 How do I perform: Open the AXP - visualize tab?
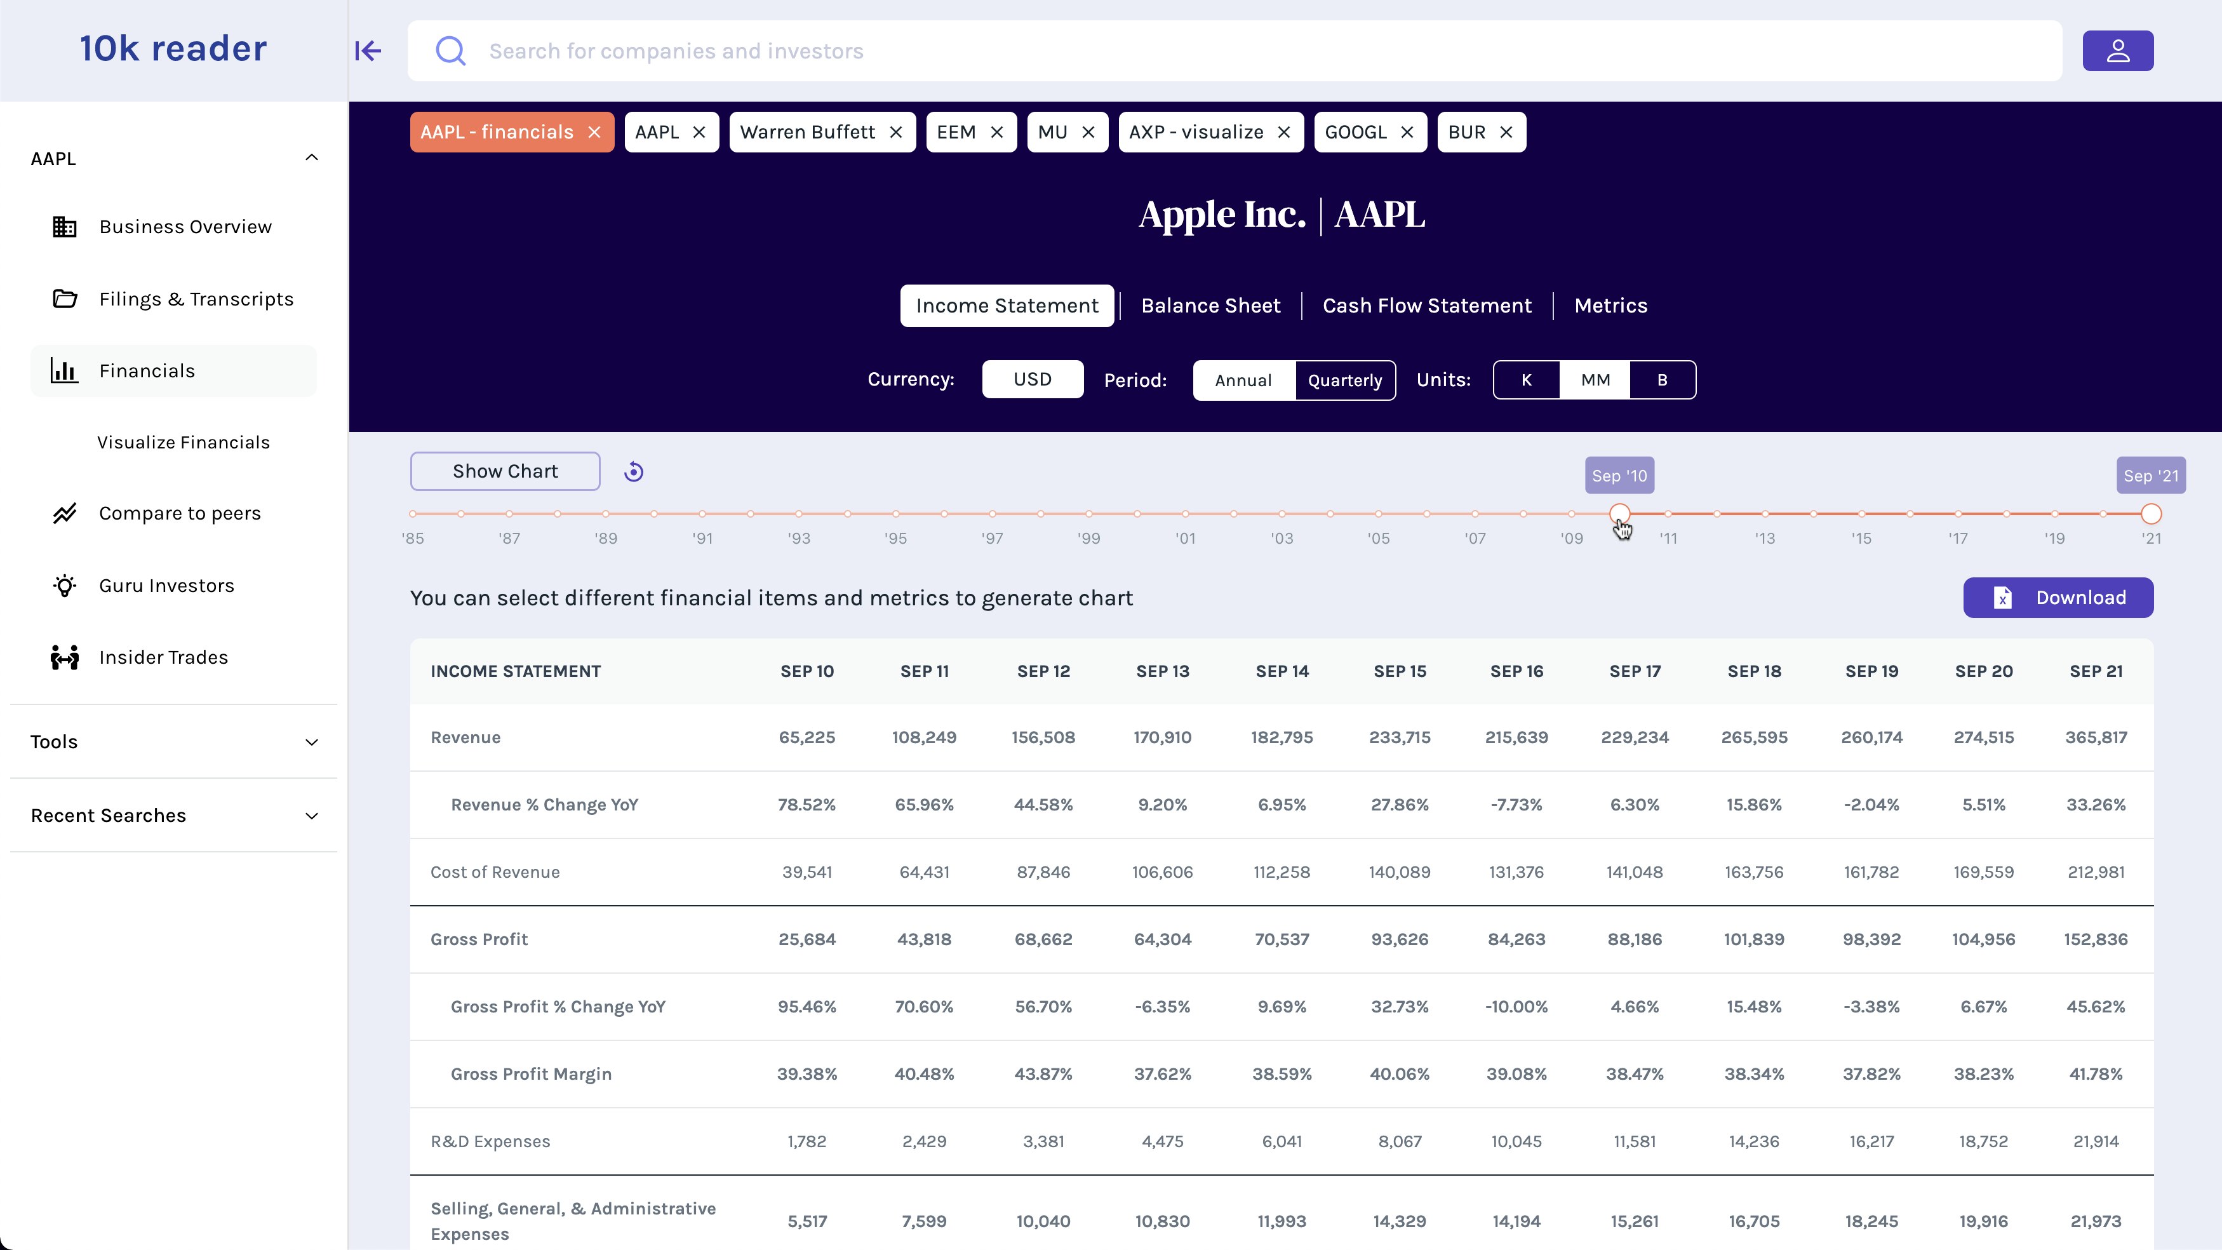pos(1196,132)
